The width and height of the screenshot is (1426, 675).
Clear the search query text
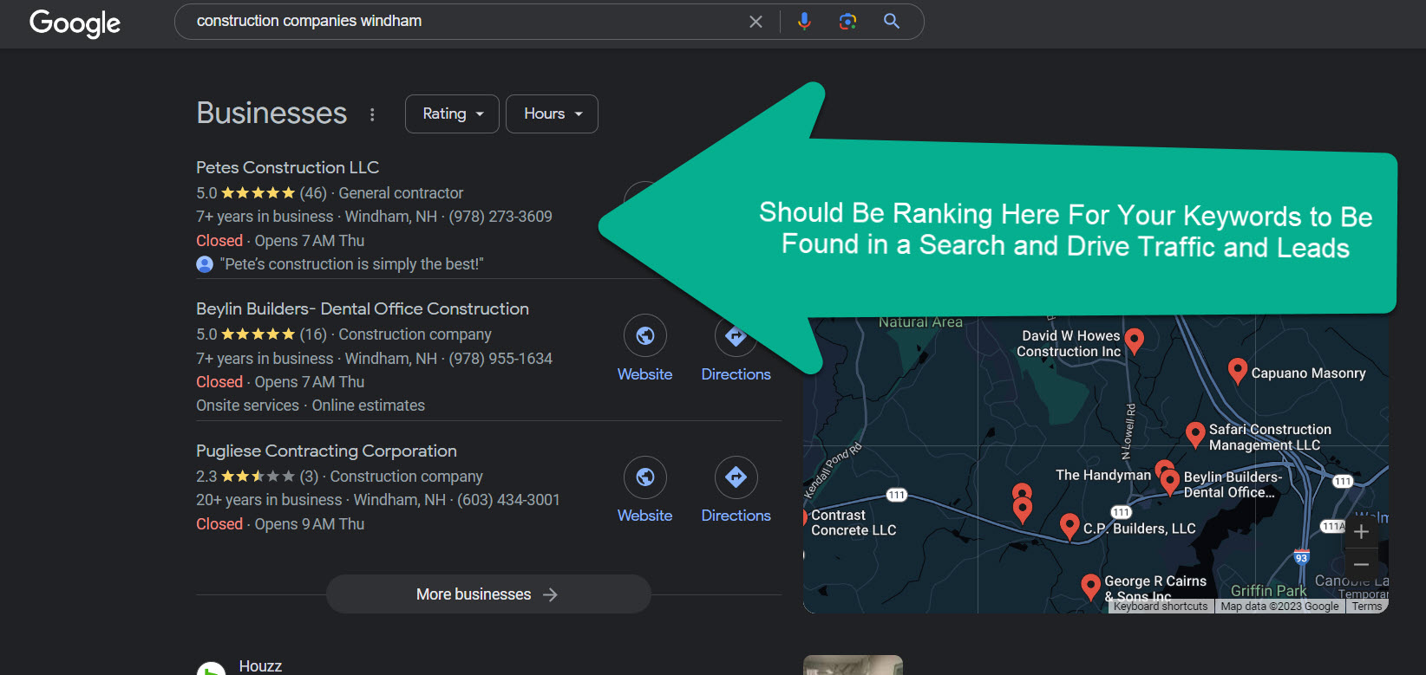pos(756,22)
